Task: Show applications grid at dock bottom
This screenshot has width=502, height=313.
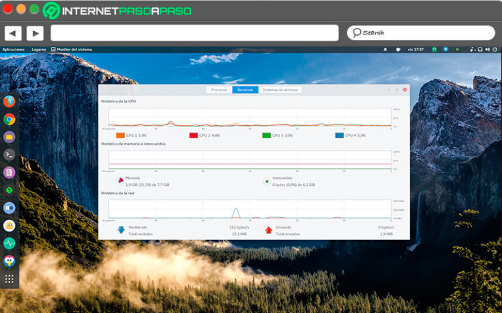Action: [9, 278]
